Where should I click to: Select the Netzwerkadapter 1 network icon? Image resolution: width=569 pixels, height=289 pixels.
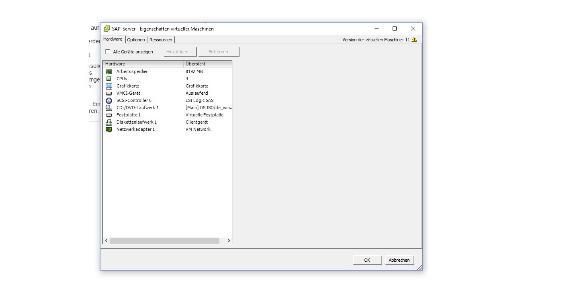(x=109, y=129)
